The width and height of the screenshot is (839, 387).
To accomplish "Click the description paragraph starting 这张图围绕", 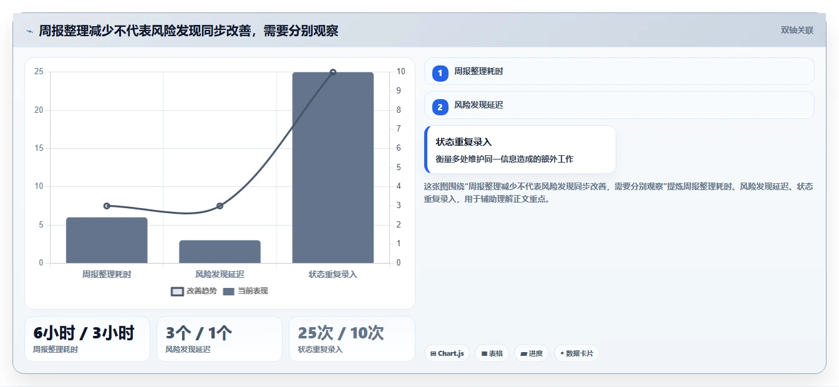I will 618,193.
